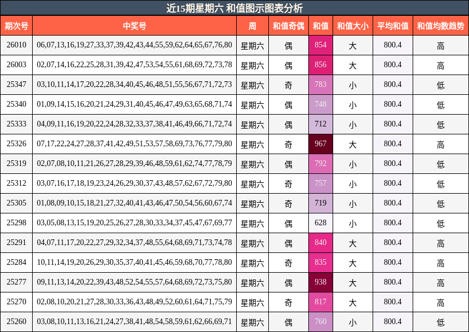Image resolution: width=469 pixels, height=332 pixels.
Task: Click the 和值大小 column header
Action: pos(352,25)
